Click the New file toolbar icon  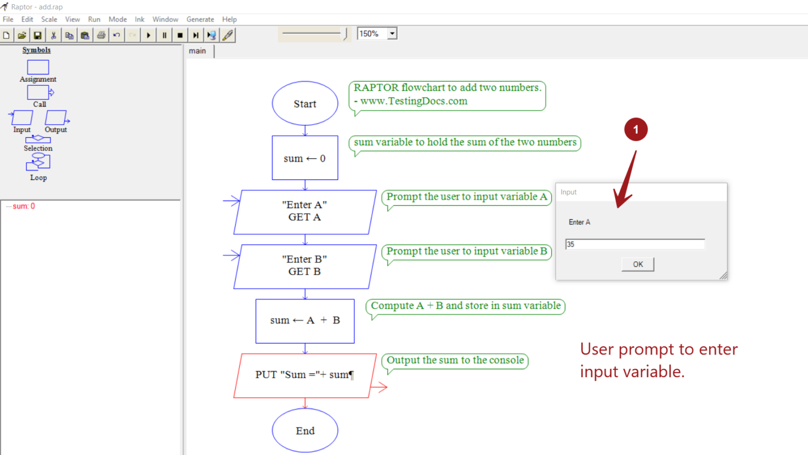tap(6, 35)
